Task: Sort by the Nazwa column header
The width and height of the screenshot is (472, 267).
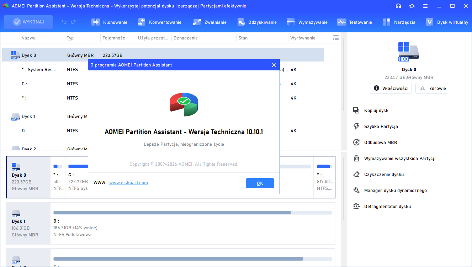Action: coord(28,38)
